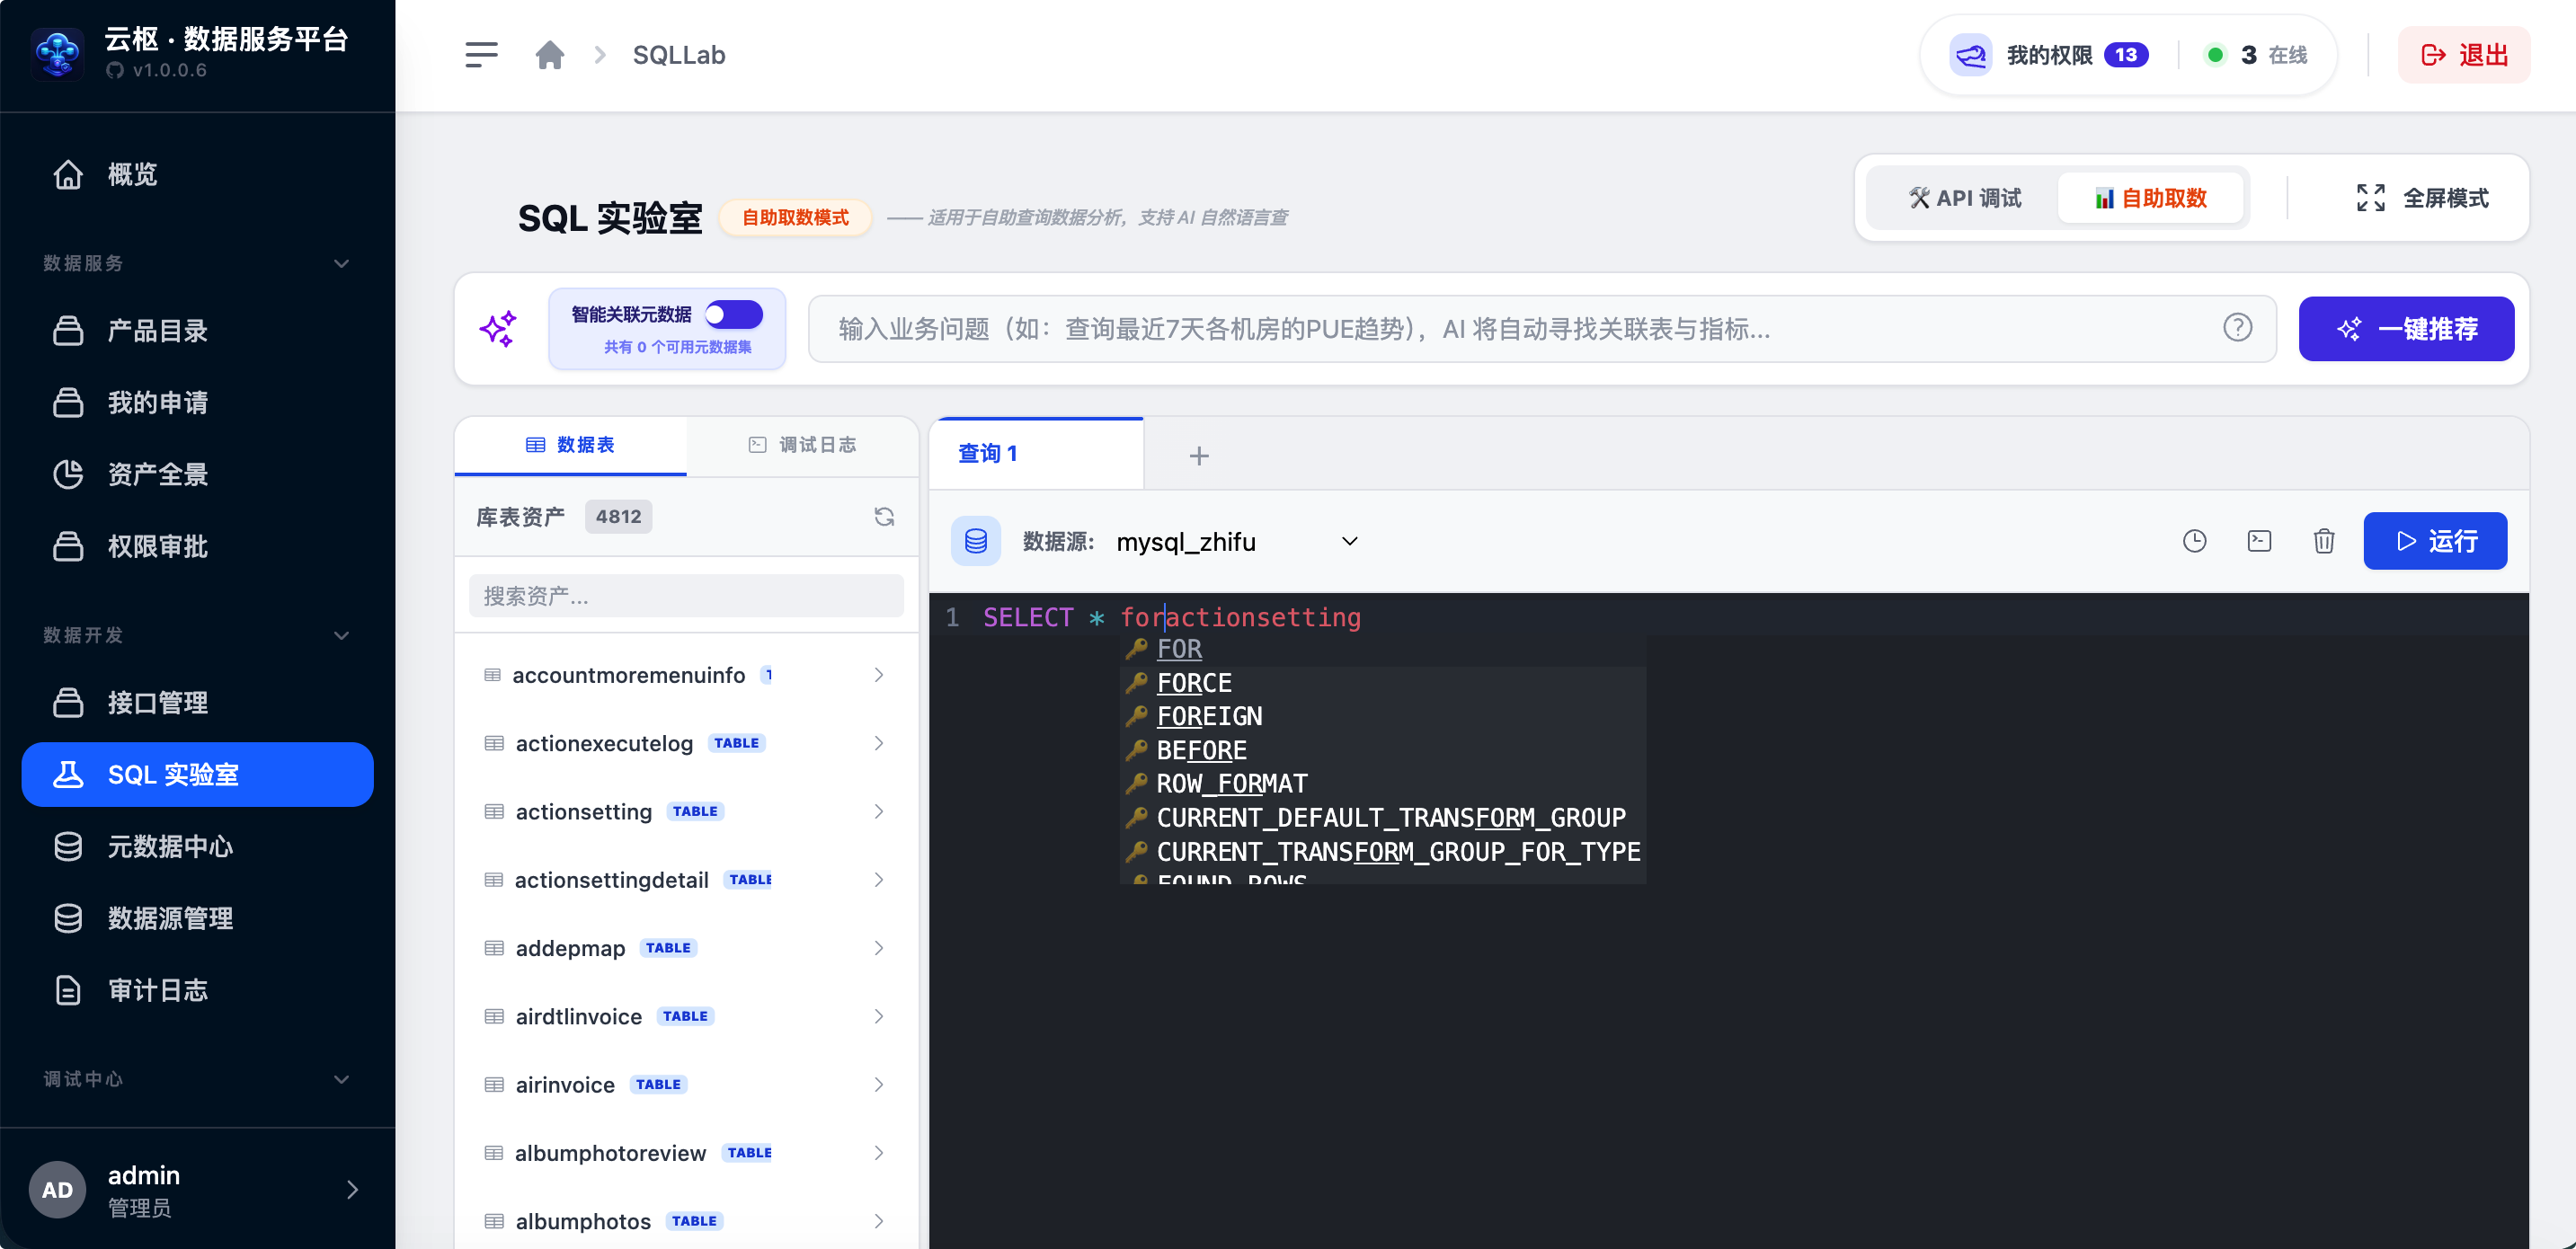The width and height of the screenshot is (2576, 1249).
Task: Click the datasource database icon
Action: coord(976,541)
